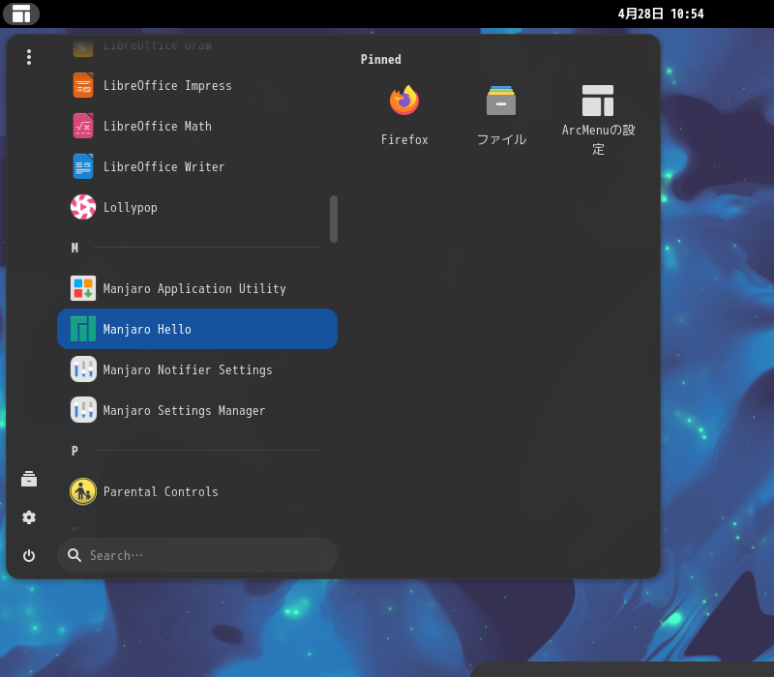
Task: Click the ArcMenuの設定 label under Pinned
Action: click(598, 139)
